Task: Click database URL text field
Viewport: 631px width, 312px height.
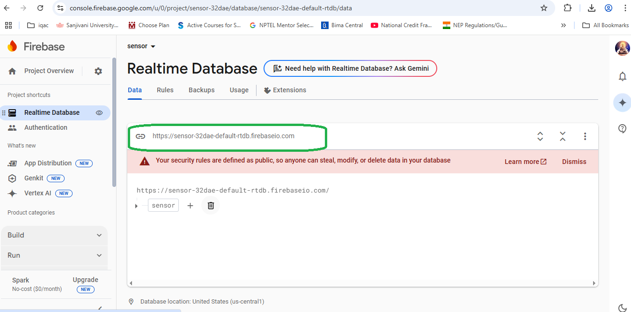Action: tap(223, 136)
